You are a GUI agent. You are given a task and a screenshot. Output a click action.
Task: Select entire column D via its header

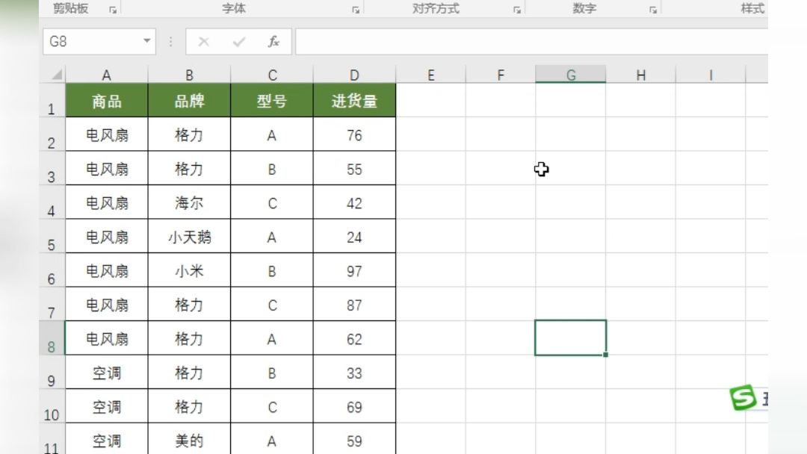coord(354,75)
